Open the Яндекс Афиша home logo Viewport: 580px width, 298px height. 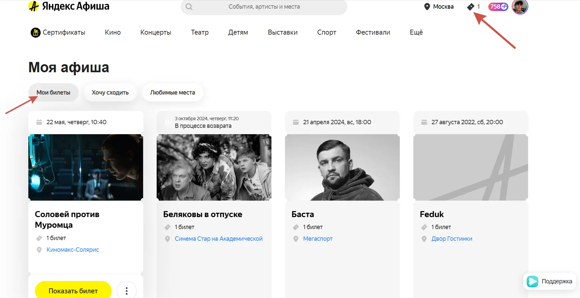tap(69, 6)
